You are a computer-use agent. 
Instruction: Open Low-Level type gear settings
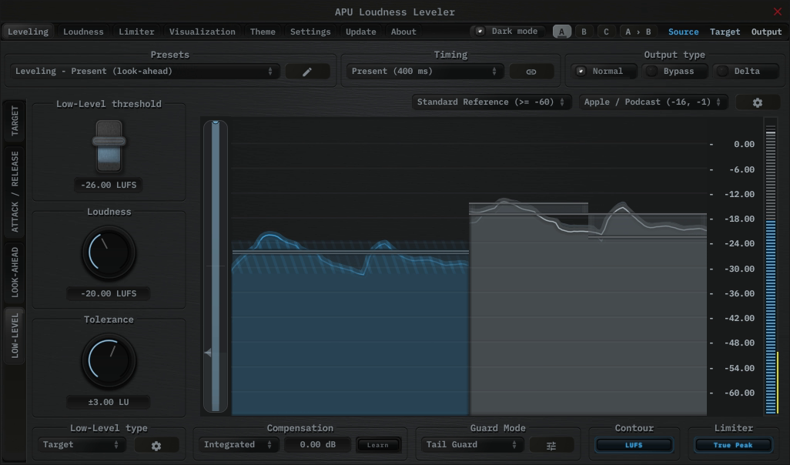coord(156,446)
